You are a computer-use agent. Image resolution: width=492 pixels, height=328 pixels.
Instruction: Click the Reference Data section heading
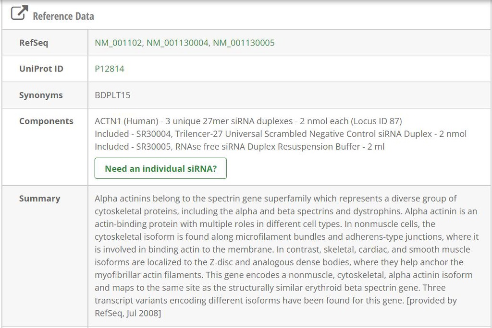tap(63, 16)
